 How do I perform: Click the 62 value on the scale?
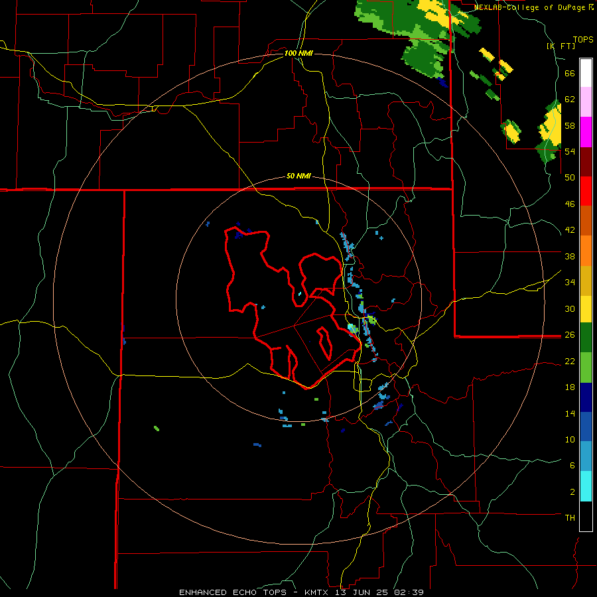[x=570, y=99]
